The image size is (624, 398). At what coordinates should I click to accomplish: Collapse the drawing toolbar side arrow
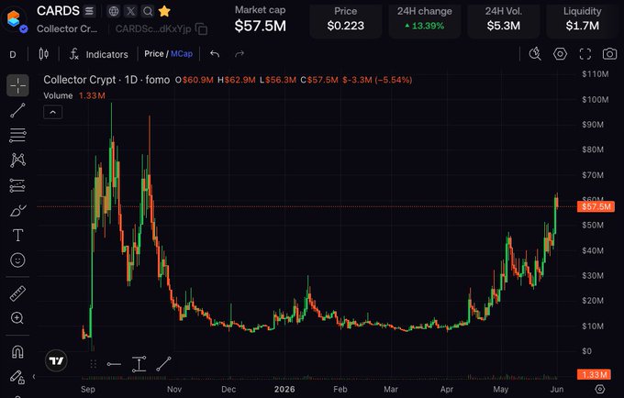pos(34,377)
